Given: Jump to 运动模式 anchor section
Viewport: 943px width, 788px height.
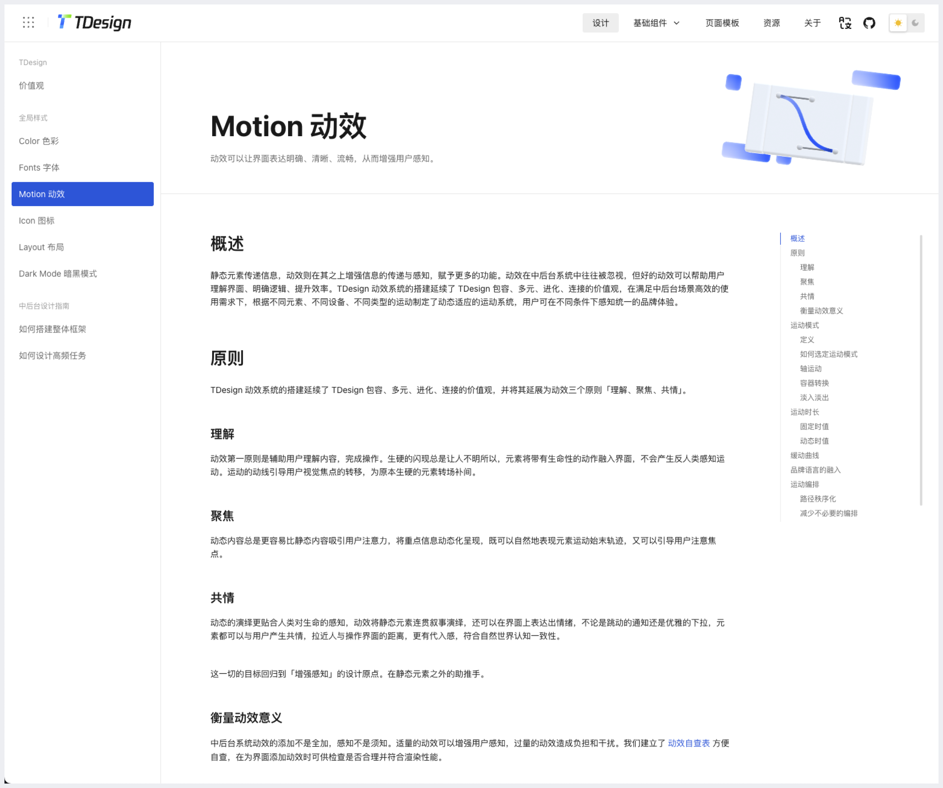Looking at the screenshot, I should click(x=804, y=325).
